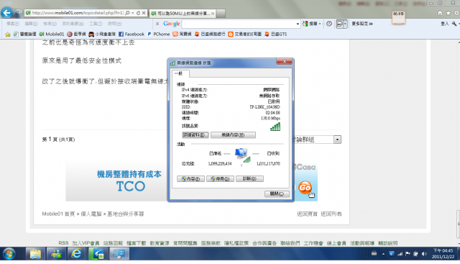Click the Google toolbar compass icon

tap(329, 24)
